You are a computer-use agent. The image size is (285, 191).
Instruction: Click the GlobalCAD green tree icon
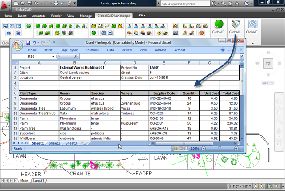219,25
